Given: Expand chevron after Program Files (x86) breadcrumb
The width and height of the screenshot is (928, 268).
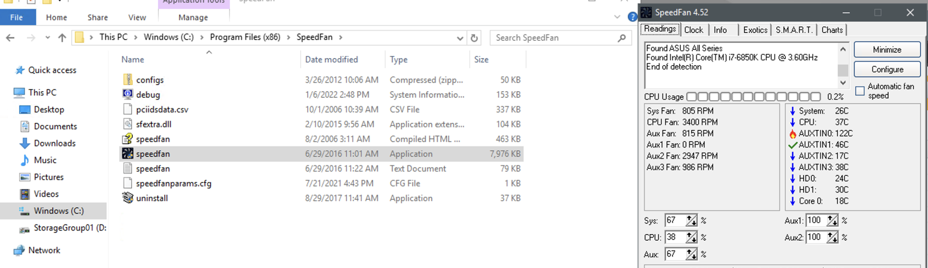Looking at the screenshot, I should tap(288, 37).
